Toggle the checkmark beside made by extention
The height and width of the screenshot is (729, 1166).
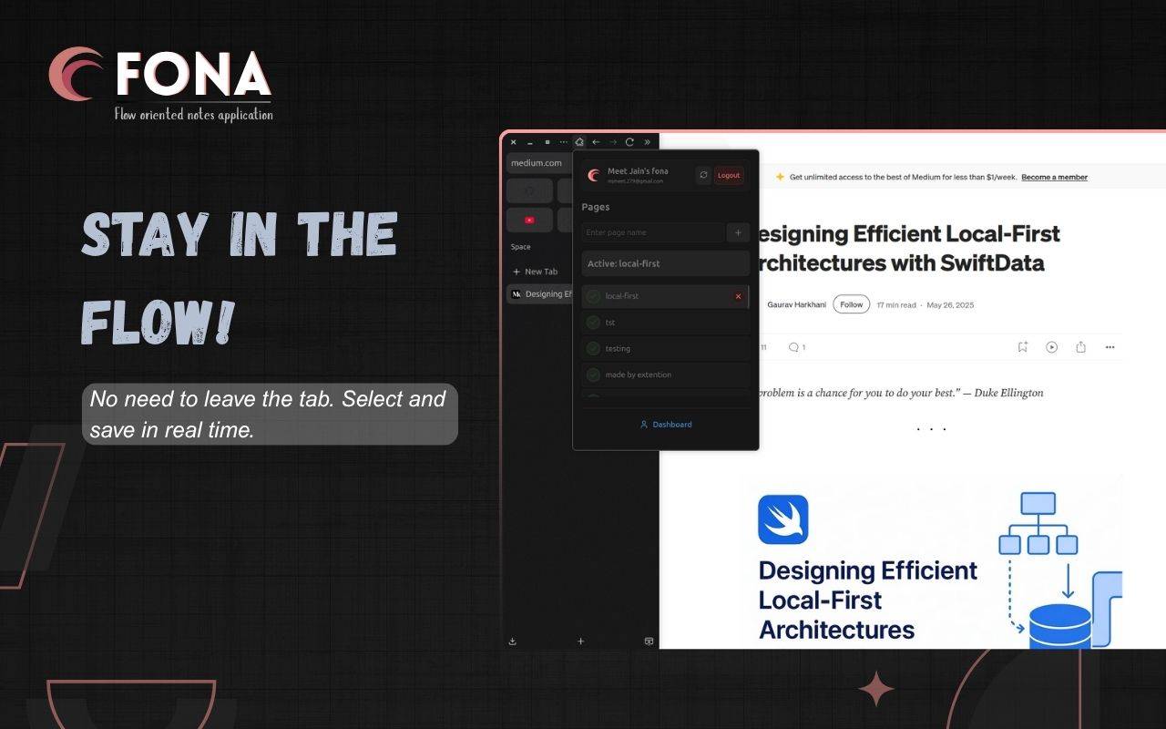[593, 375]
